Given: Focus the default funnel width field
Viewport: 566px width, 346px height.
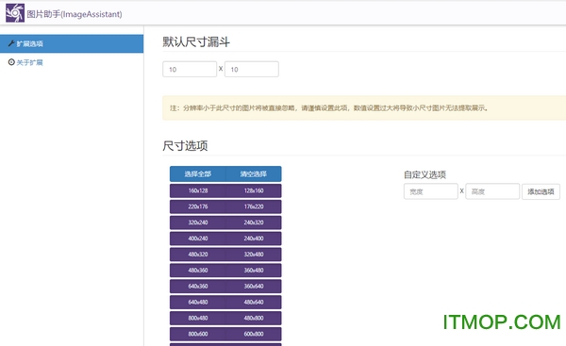Looking at the screenshot, I should click(x=190, y=69).
